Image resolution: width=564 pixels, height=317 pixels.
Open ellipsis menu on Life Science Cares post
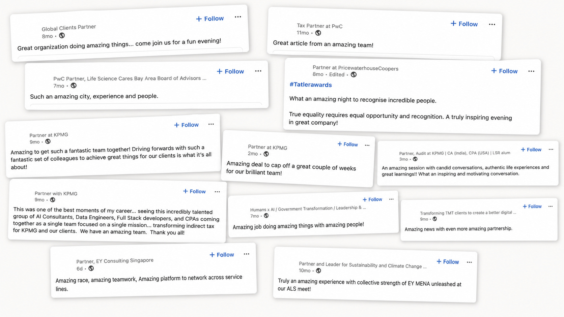(258, 71)
